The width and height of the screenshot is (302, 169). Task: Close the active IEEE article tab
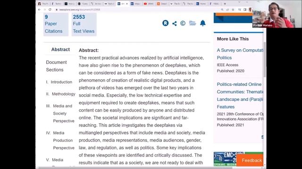tap(127, 4)
